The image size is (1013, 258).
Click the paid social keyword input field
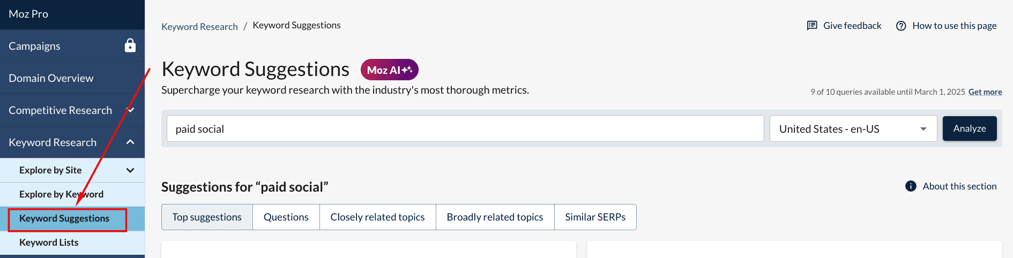coord(465,129)
